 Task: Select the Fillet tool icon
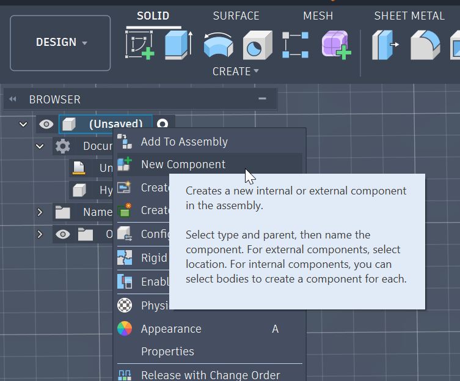(x=425, y=45)
